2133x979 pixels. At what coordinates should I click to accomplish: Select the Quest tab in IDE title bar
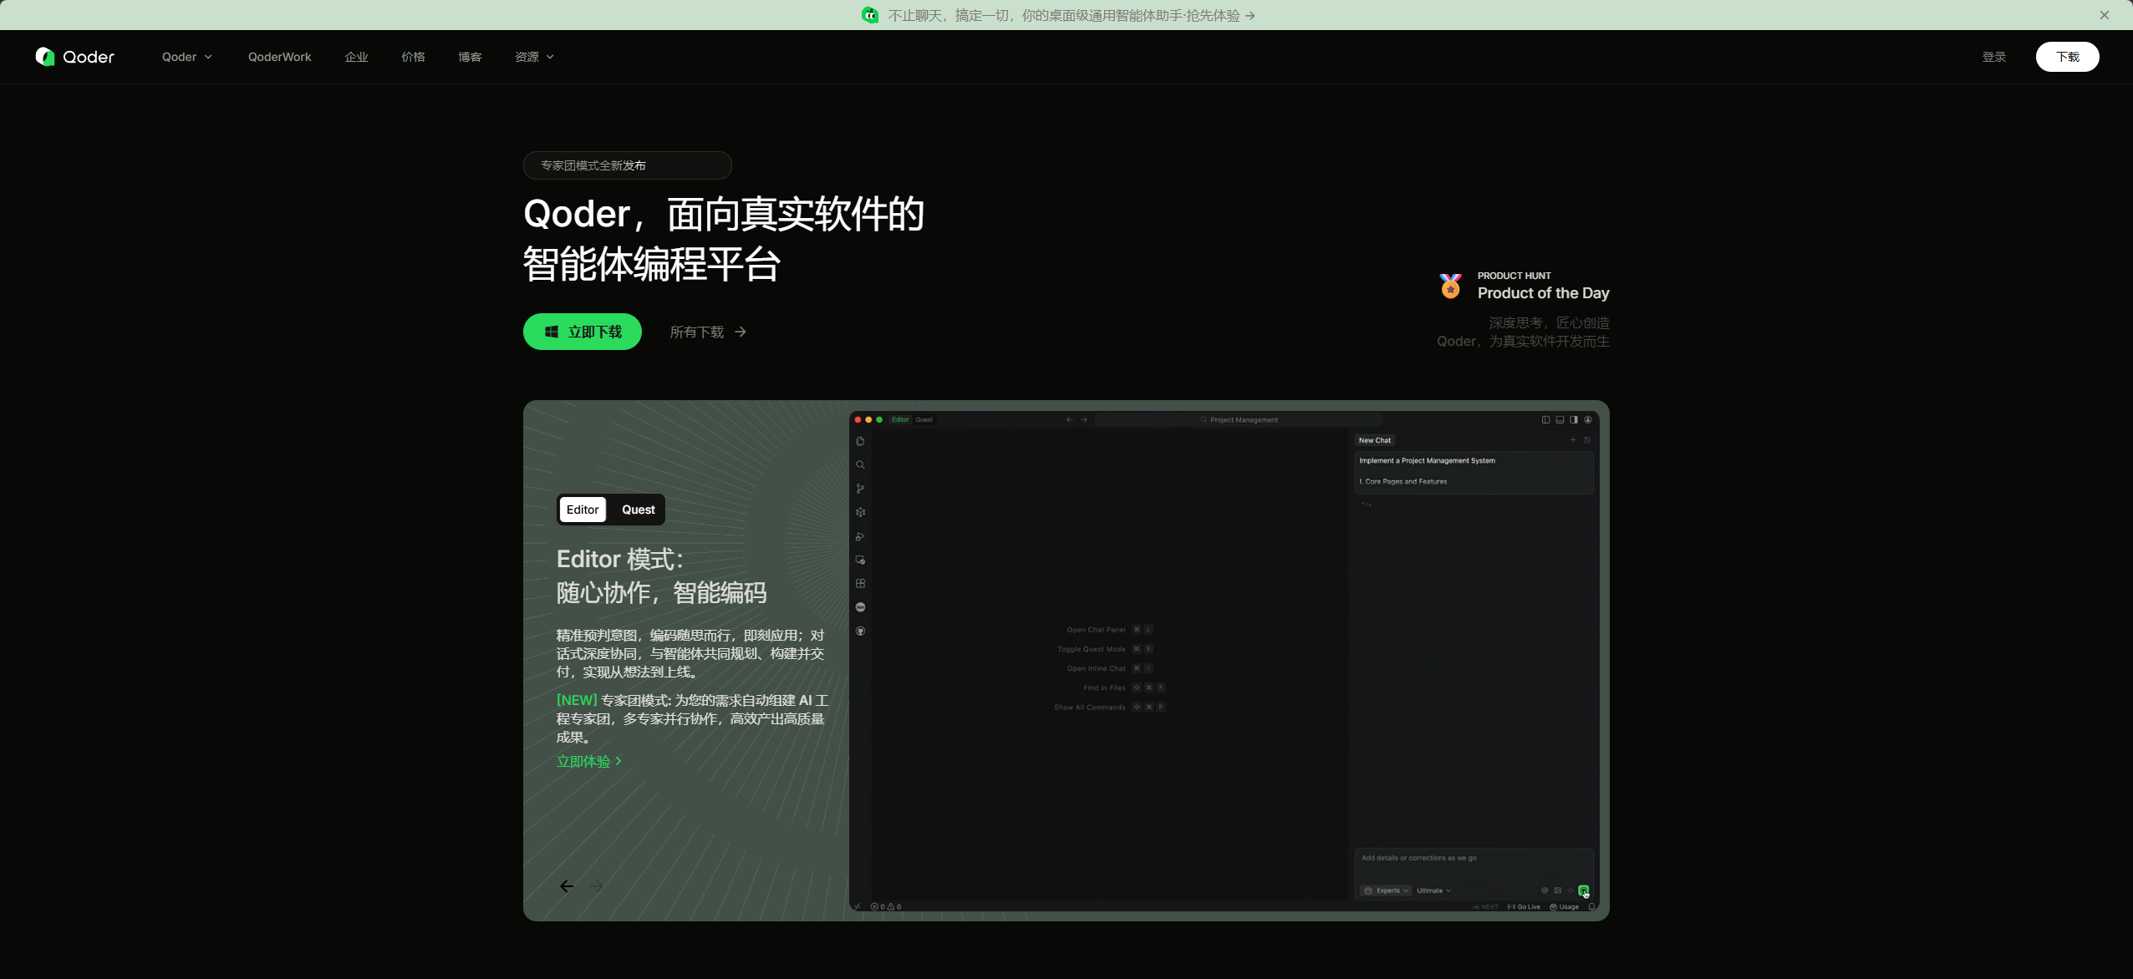pos(924,419)
